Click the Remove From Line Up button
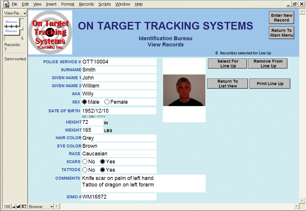306x211 pixels. point(268,63)
